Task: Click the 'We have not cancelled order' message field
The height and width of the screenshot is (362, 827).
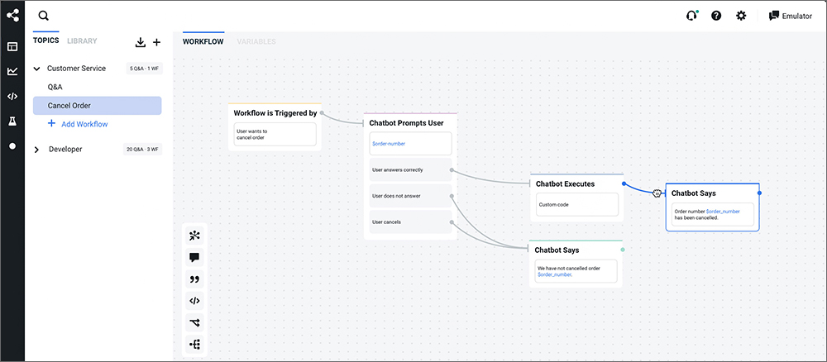Action: (x=576, y=271)
